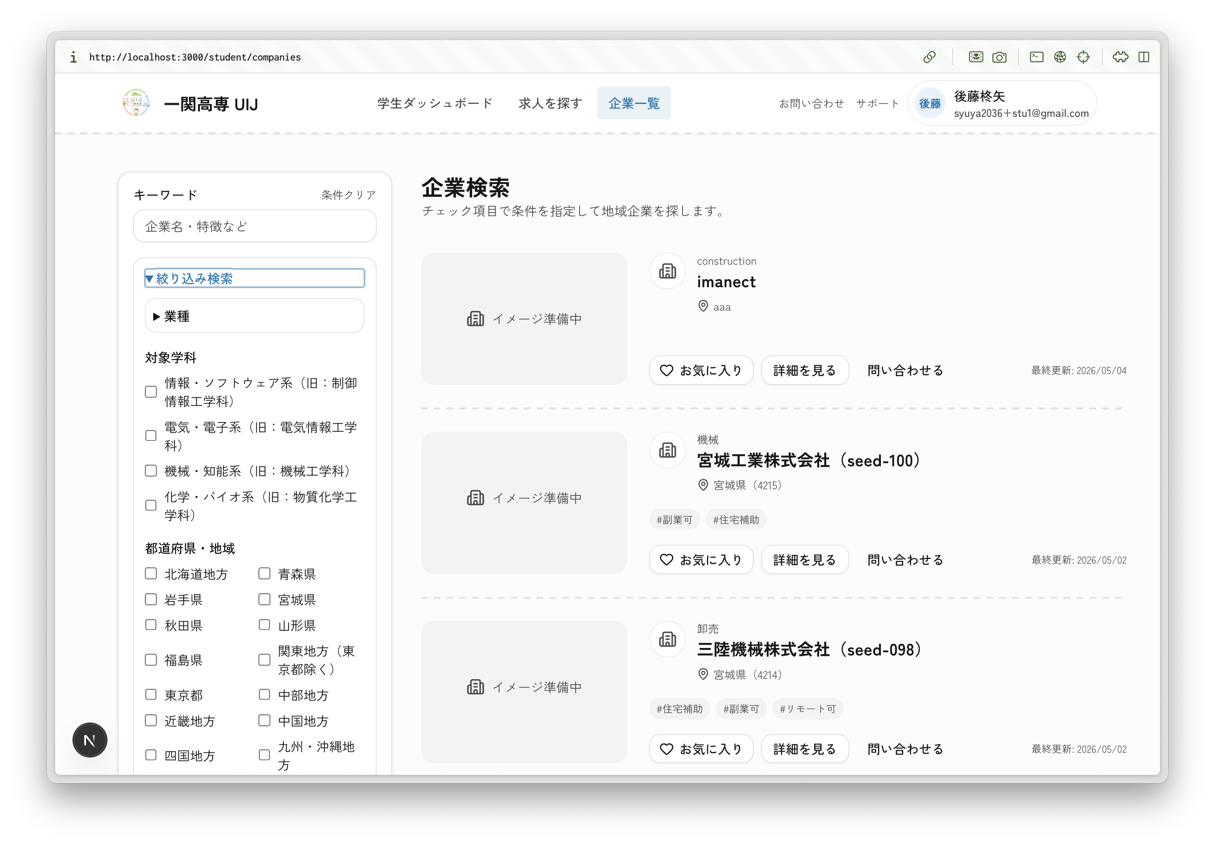Click the #副業可 tag on 宮城工業 card
The image size is (1215, 845).
[674, 520]
